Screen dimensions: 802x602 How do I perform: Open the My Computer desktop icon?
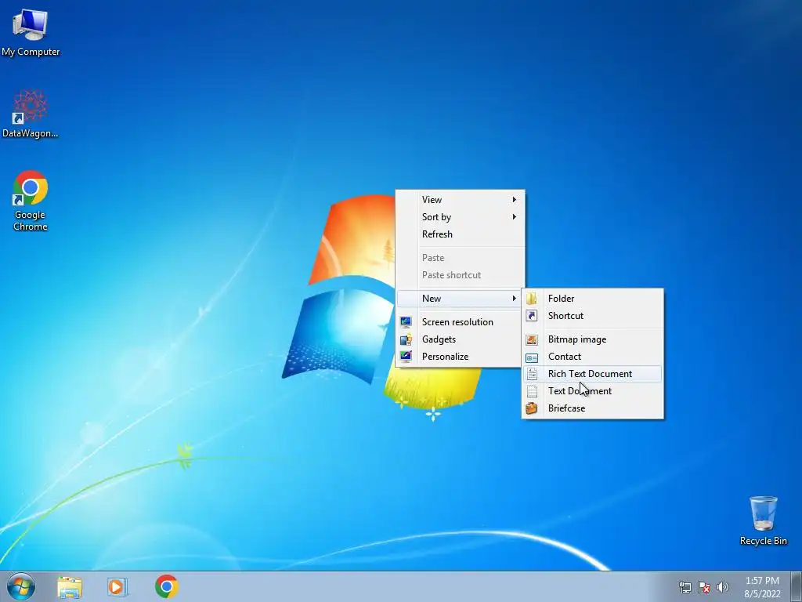(x=31, y=33)
